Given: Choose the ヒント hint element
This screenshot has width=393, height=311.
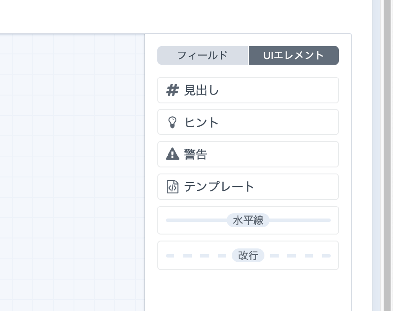Looking at the screenshot, I should tap(248, 122).
